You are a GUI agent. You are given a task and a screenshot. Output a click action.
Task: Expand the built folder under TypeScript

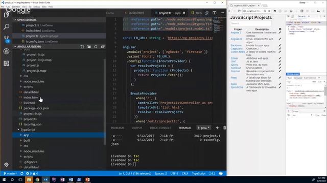click(27, 140)
